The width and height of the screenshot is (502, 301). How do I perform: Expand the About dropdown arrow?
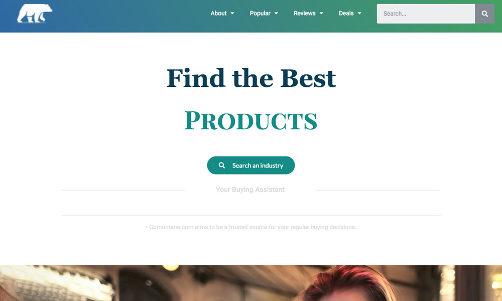pyautogui.click(x=232, y=14)
